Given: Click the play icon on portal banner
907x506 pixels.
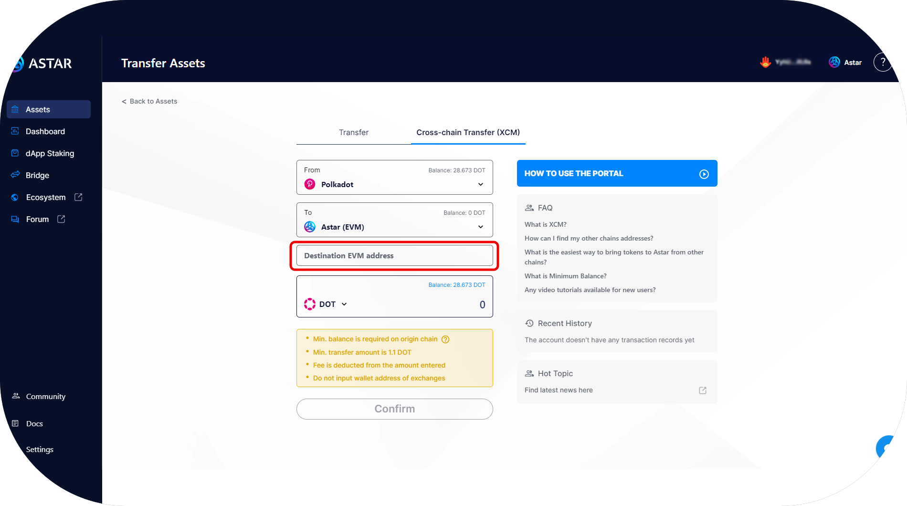Looking at the screenshot, I should click(704, 174).
